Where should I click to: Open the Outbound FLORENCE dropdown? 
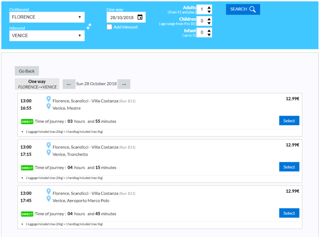[x=47, y=17]
